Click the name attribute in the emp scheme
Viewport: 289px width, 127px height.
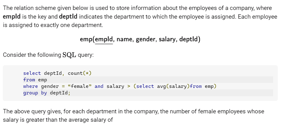coord(124,39)
